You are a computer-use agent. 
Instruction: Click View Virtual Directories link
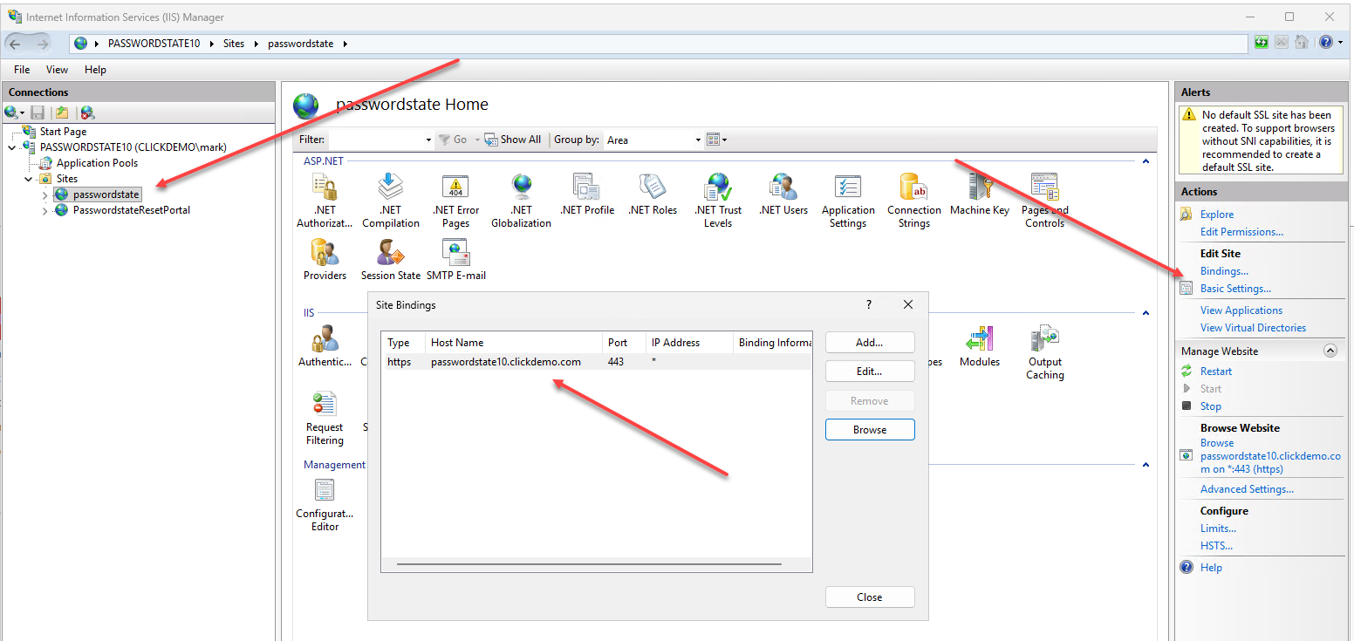tap(1253, 328)
